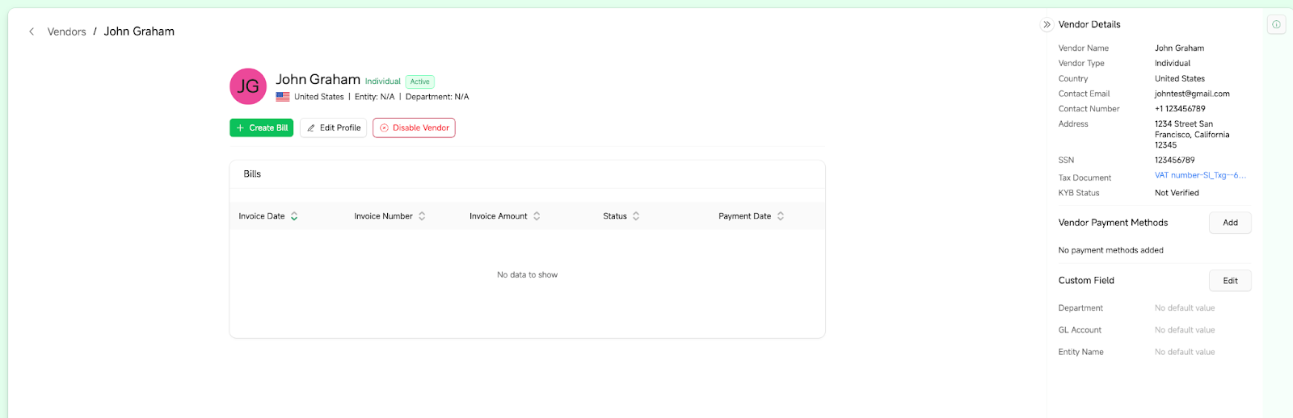Image resolution: width=1293 pixels, height=418 pixels.
Task: Click the Country value United States
Action: [x=1180, y=79]
